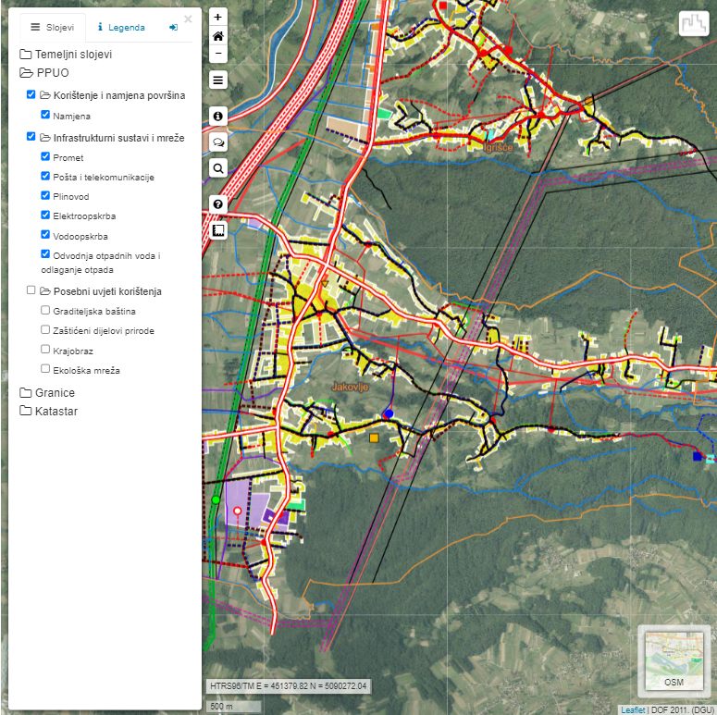Zoom out of the map
The width and height of the screenshot is (717, 715).
217,54
